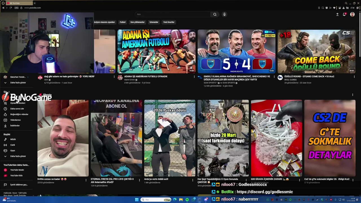Open İndirilenler download item
This screenshot has width=361, height=203.
[x=16, y=125]
